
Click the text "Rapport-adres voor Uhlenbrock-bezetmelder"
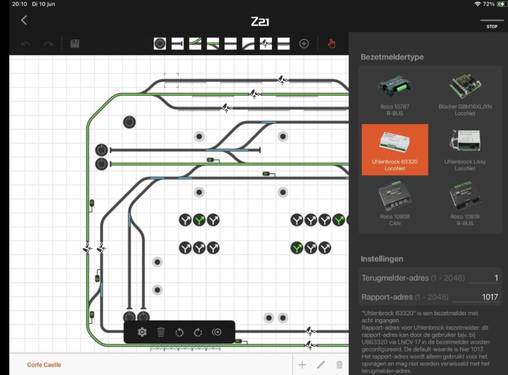(x=418, y=327)
